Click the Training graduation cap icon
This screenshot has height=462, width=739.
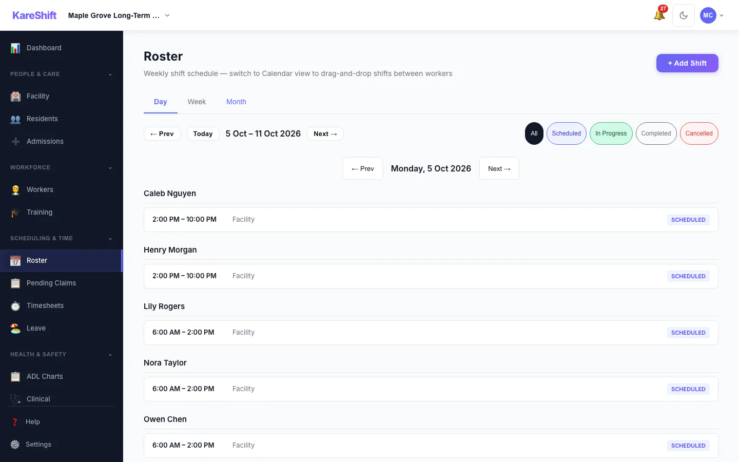pyautogui.click(x=15, y=212)
